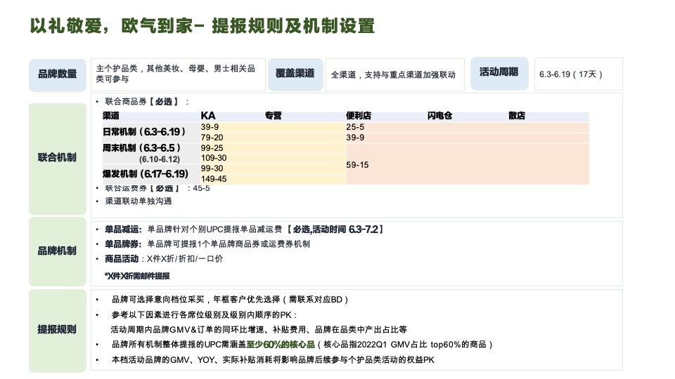Screen dimensions: 675x379
Task: Click row label 爆发机制（6.17-6.19）
Action: (145, 174)
